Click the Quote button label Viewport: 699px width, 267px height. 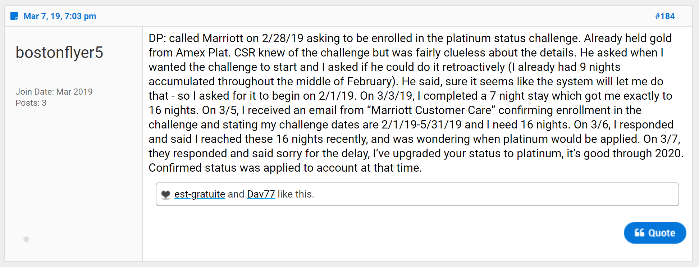(x=662, y=233)
